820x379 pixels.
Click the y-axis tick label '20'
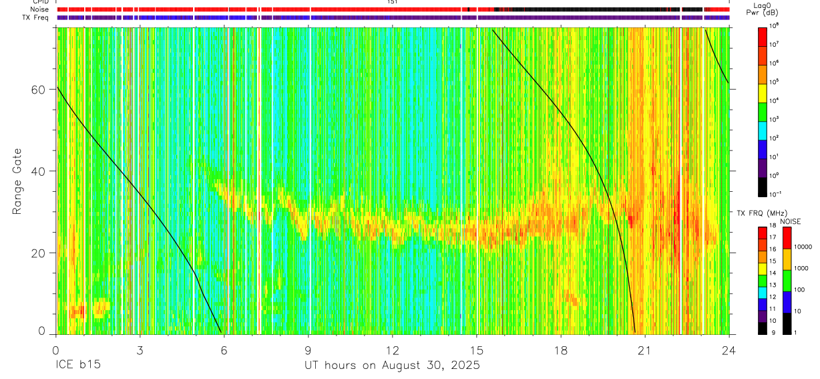(39, 253)
